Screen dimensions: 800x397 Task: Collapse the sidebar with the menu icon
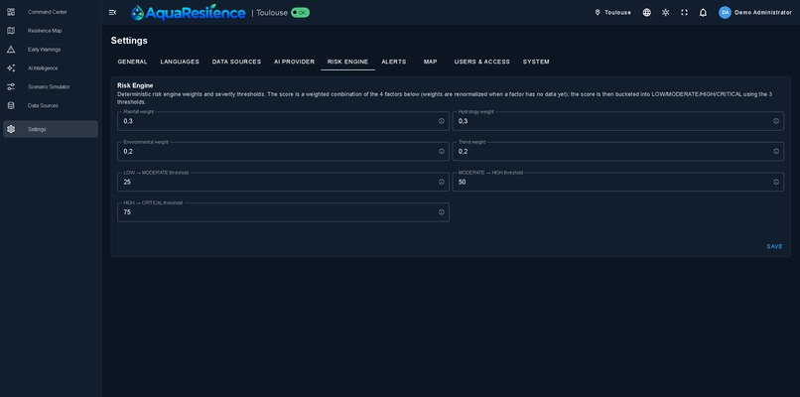tap(113, 12)
